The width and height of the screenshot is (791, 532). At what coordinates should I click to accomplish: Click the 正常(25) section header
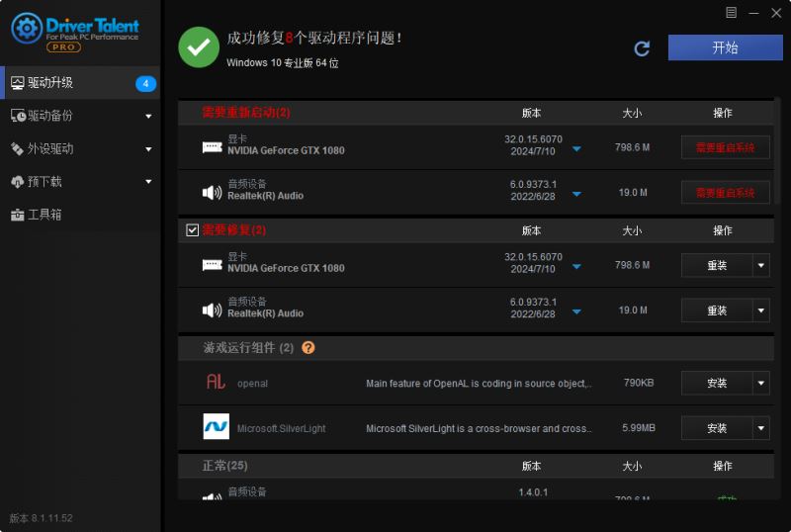click(476, 466)
